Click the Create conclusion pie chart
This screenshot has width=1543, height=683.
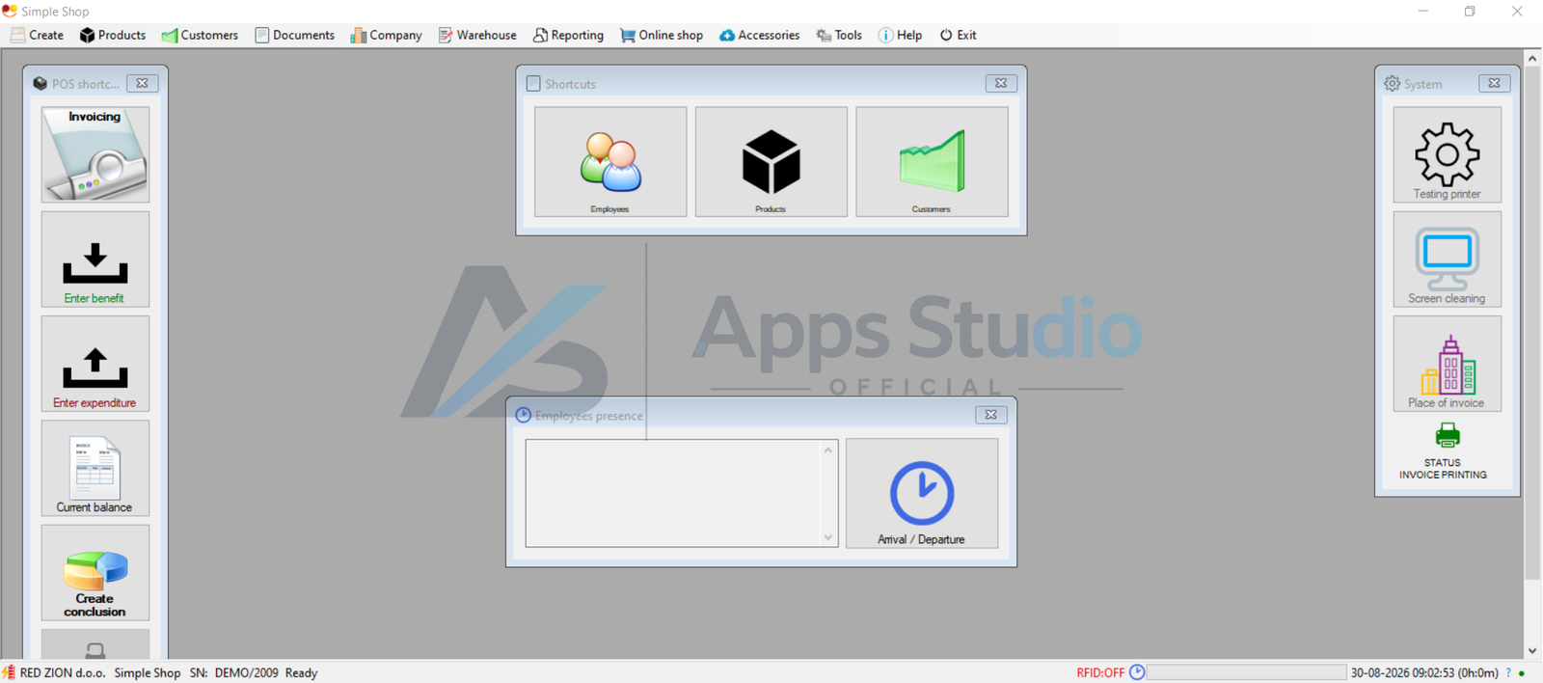click(x=95, y=572)
